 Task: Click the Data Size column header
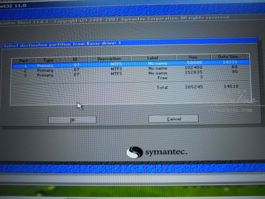point(228,56)
